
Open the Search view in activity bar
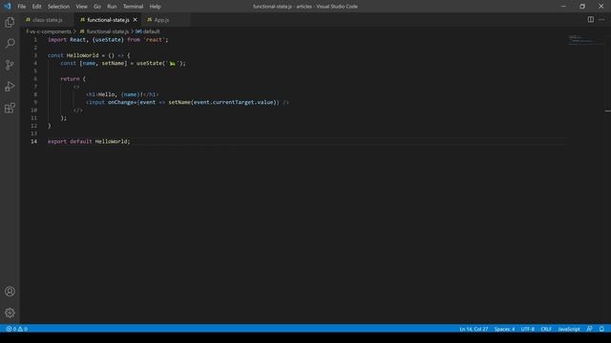pyautogui.click(x=10, y=43)
